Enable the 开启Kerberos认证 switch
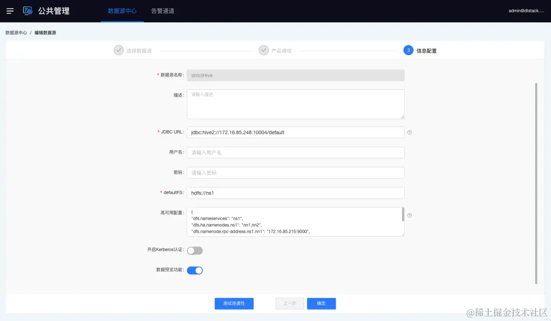This screenshot has height=321, width=551. pyautogui.click(x=195, y=251)
